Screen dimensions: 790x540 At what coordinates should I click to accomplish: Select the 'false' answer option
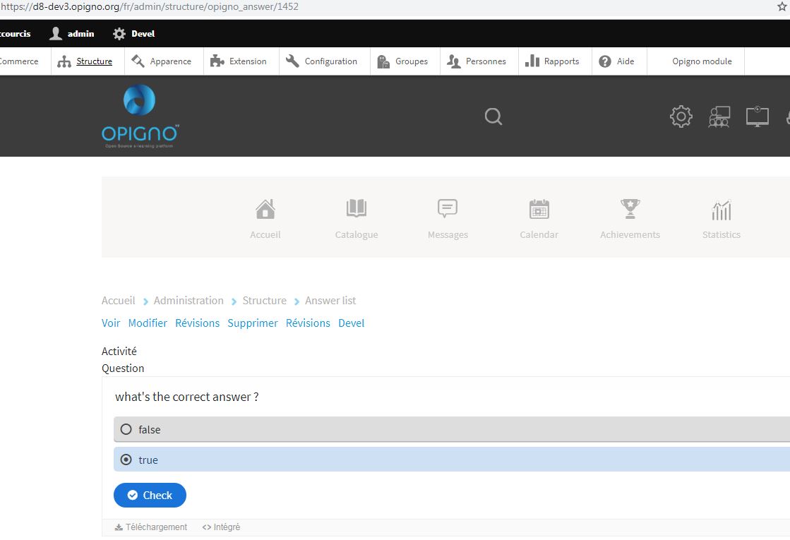point(127,428)
